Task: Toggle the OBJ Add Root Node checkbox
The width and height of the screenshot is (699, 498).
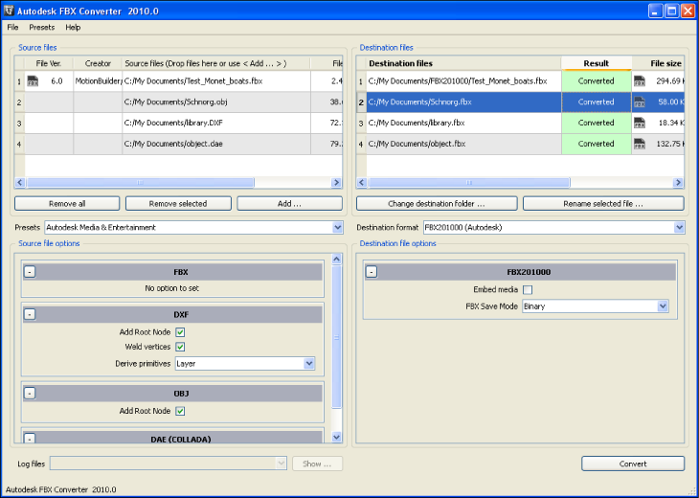Action: (x=180, y=411)
